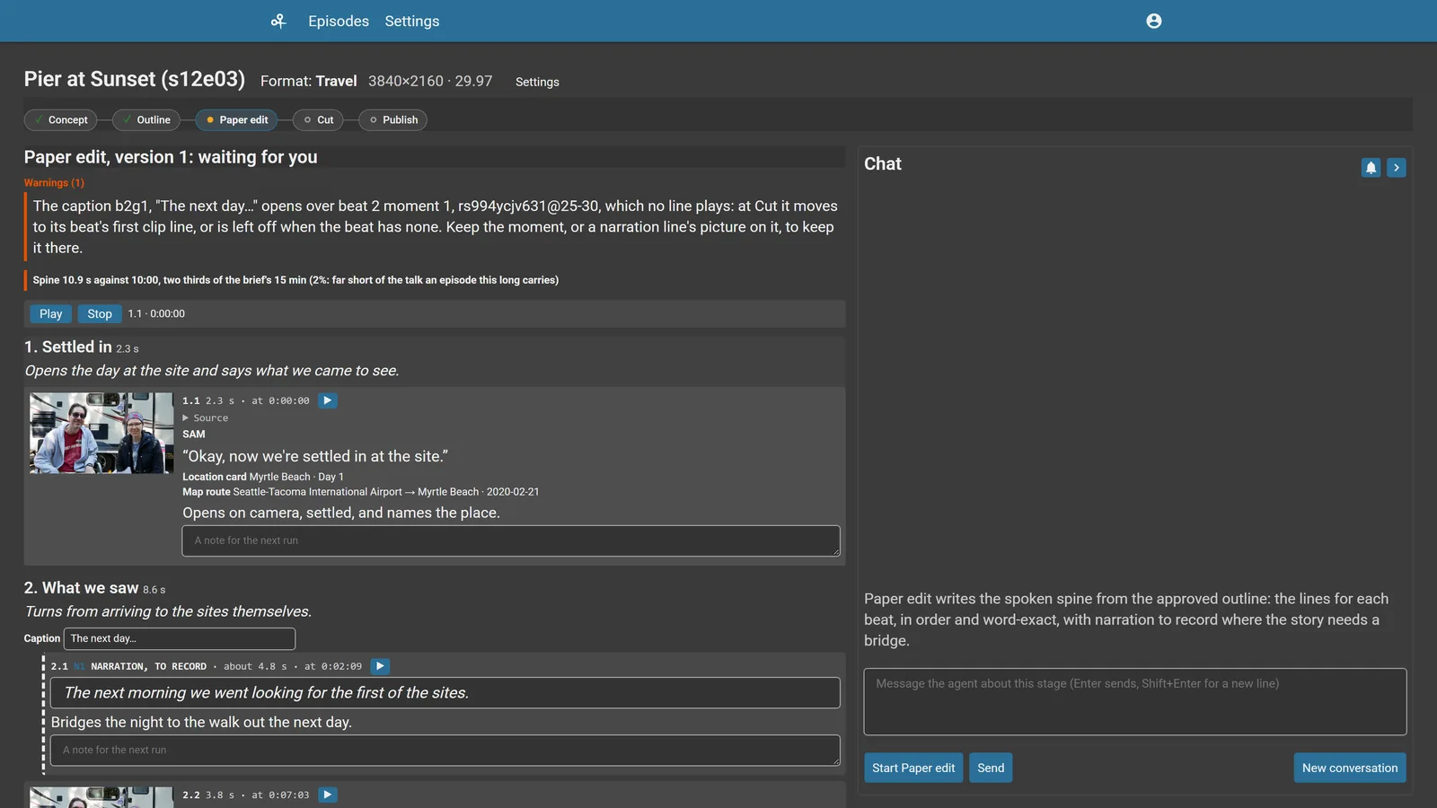1437x808 pixels.
Task: Play line 1.1 with its play icon
Action: (x=328, y=400)
